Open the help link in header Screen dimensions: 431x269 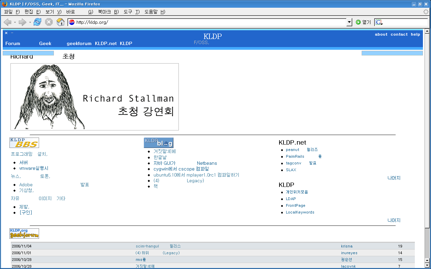coord(416,34)
